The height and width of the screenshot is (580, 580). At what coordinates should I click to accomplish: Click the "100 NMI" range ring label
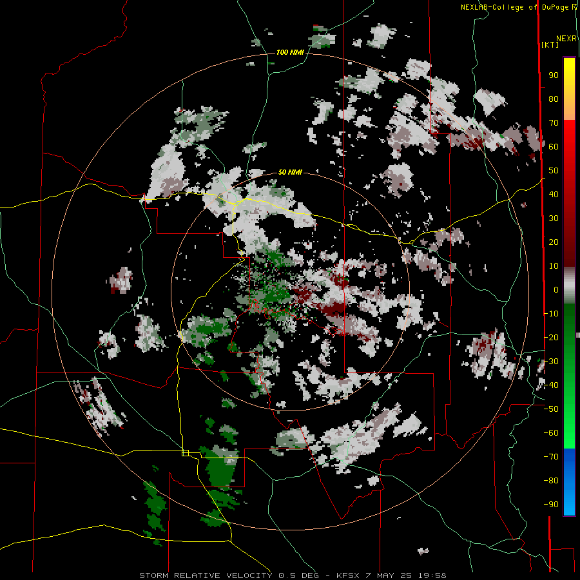(x=290, y=53)
